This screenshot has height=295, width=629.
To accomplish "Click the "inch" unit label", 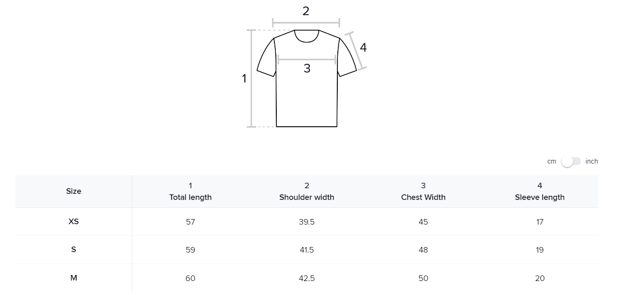I will pyautogui.click(x=592, y=161).
